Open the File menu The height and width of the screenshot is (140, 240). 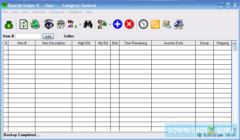[x=5, y=12]
